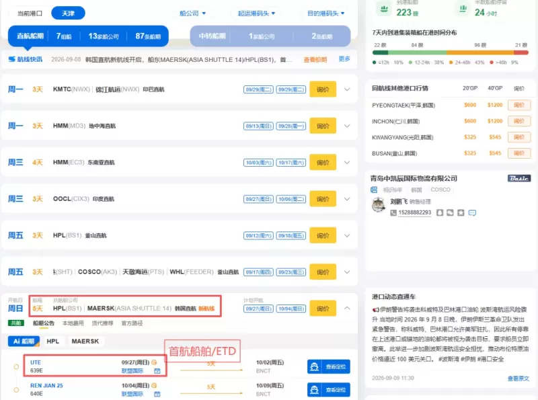The height and width of the screenshot is (400, 538).
Task: Open the 船公司 dropdown filter
Action: 192,13
